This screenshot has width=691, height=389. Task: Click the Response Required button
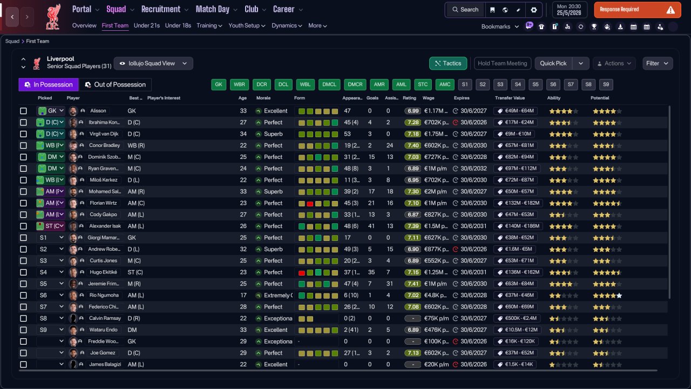[638, 10]
